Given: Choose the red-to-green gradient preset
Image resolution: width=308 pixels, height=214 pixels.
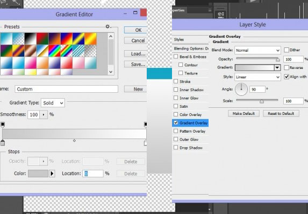Looking at the screenshot, I should 42,39.
